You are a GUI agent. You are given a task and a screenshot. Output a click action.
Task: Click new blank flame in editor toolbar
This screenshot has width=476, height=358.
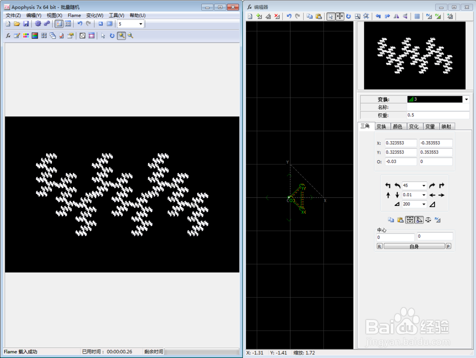(x=250, y=16)
